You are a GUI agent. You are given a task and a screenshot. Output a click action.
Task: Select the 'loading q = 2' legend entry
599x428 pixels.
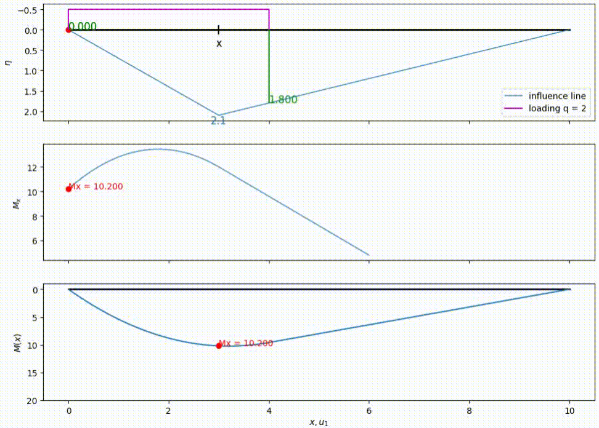(557, 108)
